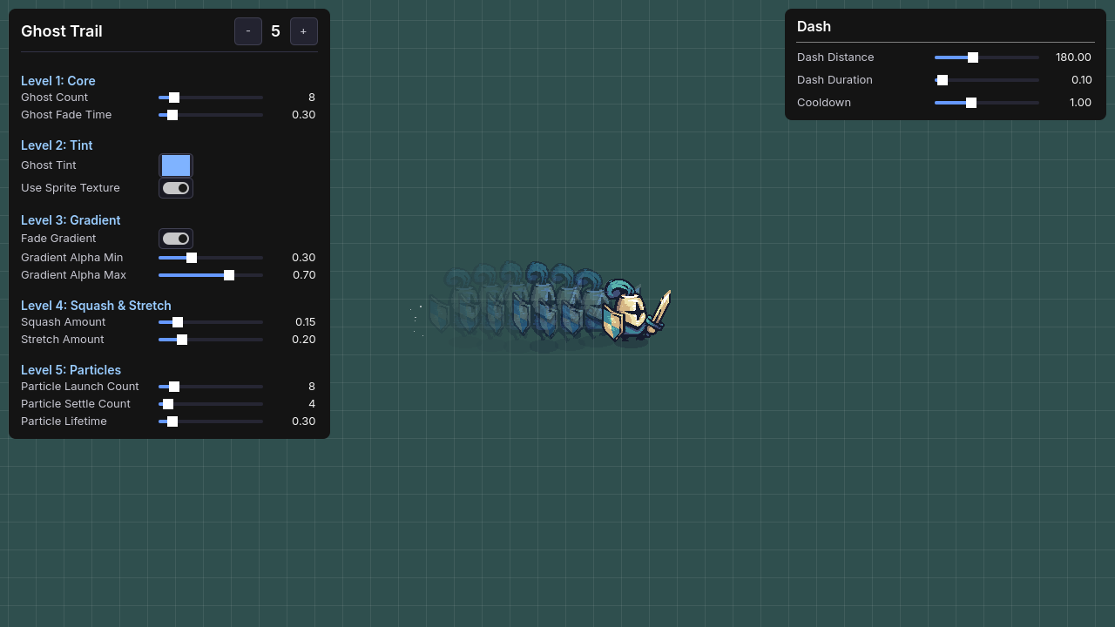The height and width of the screenshot is (627, 1115).
Task: Click the minus button to decrease level
Action: click(248, 31)
